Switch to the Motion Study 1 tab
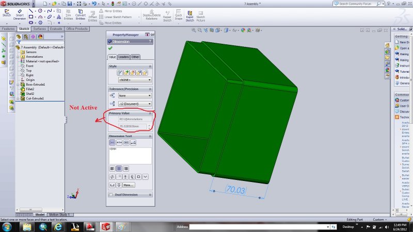This screenshot has height=232, width=413. pyautogui.click(x=59, y=214)
